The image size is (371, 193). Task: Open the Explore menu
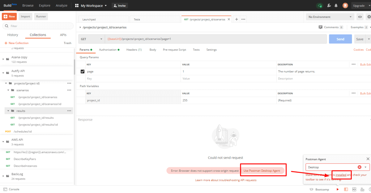pos(45,6)
